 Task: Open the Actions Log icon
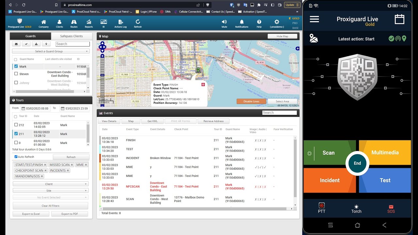pyautogui.click(x=120, y=22)
